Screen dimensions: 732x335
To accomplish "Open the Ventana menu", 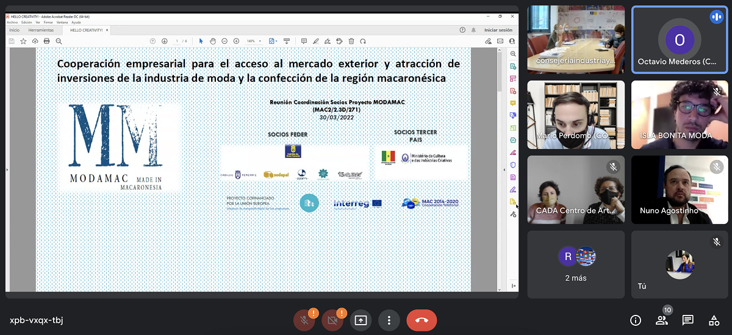I will click(x=62, y=22).
